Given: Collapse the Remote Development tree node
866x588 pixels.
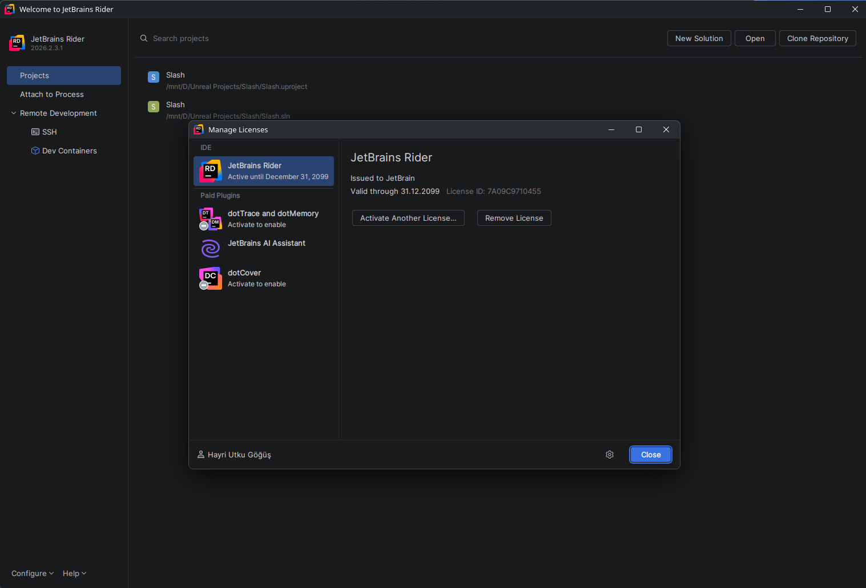Looking at the screenshot, I should [14, 113].
